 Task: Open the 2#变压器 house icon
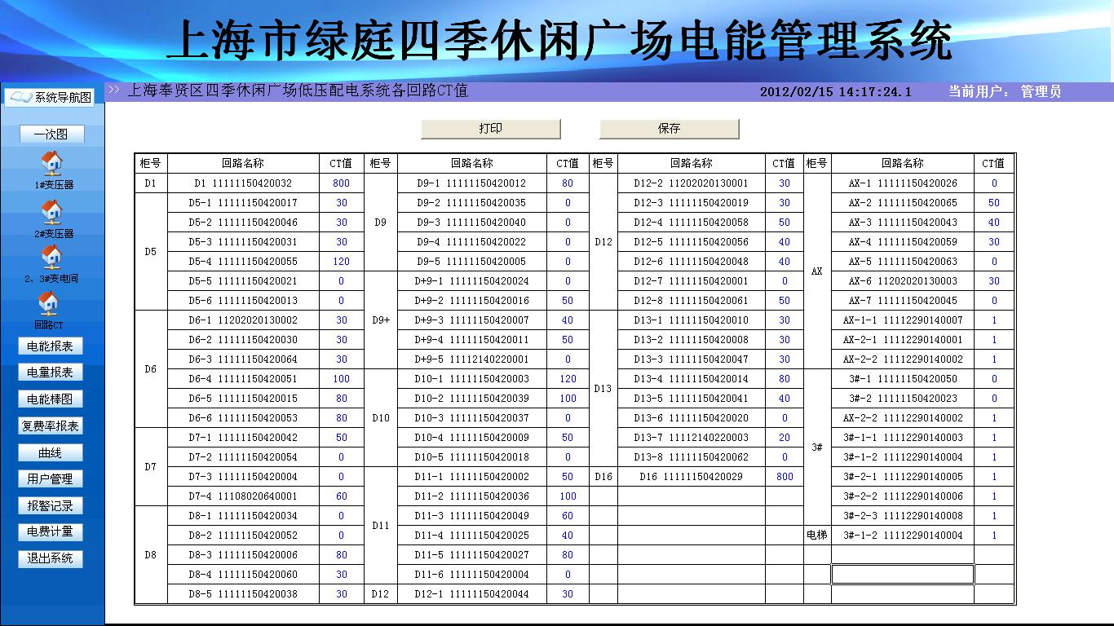point(51,212)
